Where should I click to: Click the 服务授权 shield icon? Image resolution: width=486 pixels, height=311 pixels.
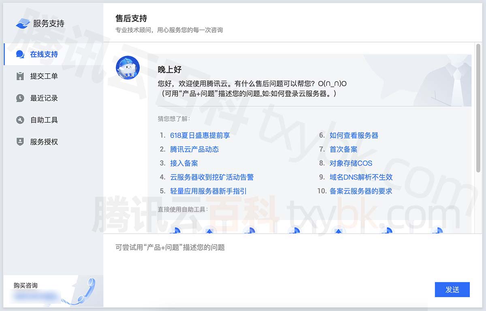coord(20,142)
